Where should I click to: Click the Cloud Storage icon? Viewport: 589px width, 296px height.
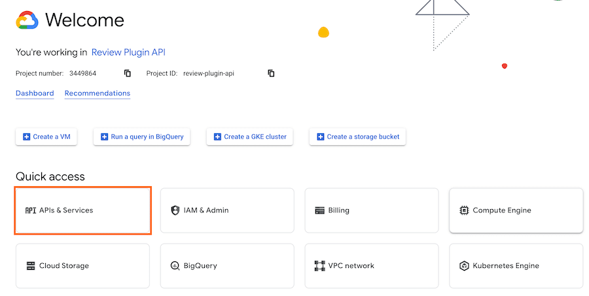click(30, 266)
